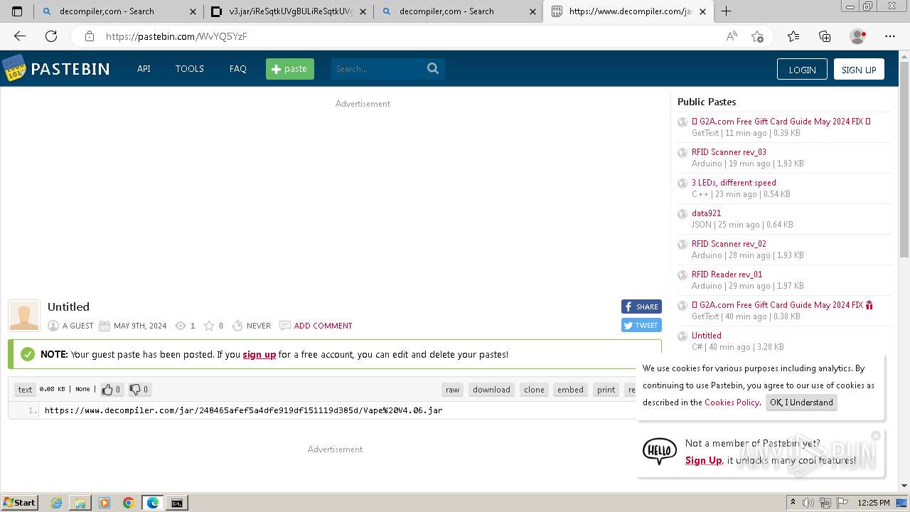910x512 pixels.
Task: Click Sign Up link in hello popup
Action: (703, 461)
